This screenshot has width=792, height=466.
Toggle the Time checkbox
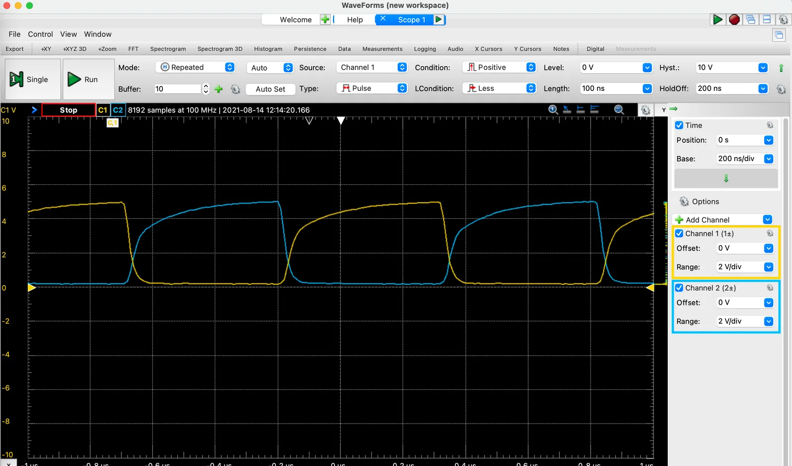click(679, 125)
